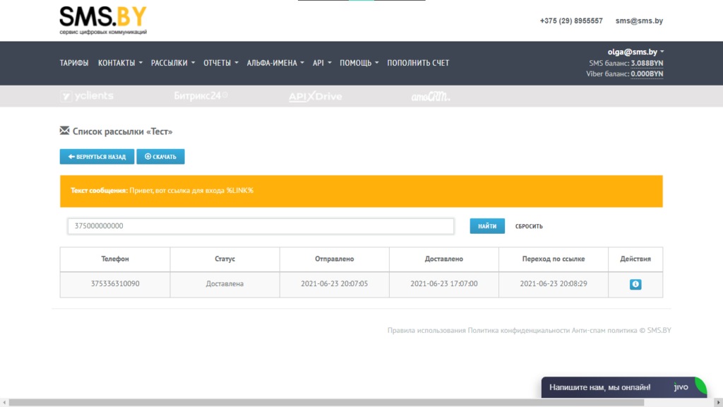Open Правила использования footer link
Image resolution: width=723 pixels, height=407 pixels.
click(426, 331)
